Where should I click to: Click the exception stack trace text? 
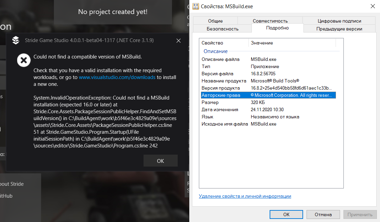click(x=105, y=121)
